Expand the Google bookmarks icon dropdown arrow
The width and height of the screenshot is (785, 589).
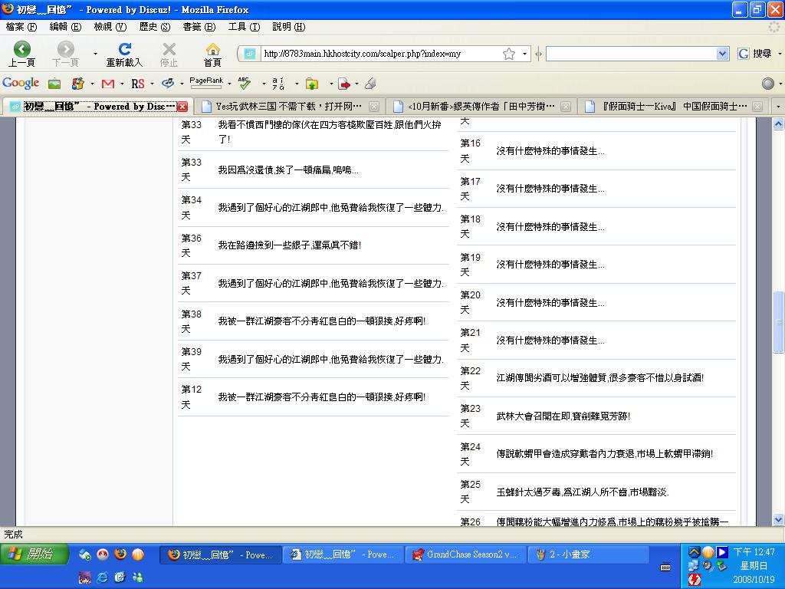[x=92, y=84]
